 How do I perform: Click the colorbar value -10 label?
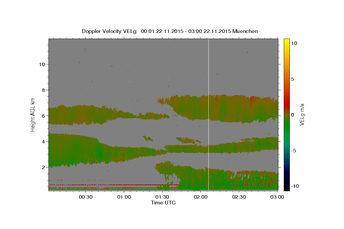tap(295, 186)
